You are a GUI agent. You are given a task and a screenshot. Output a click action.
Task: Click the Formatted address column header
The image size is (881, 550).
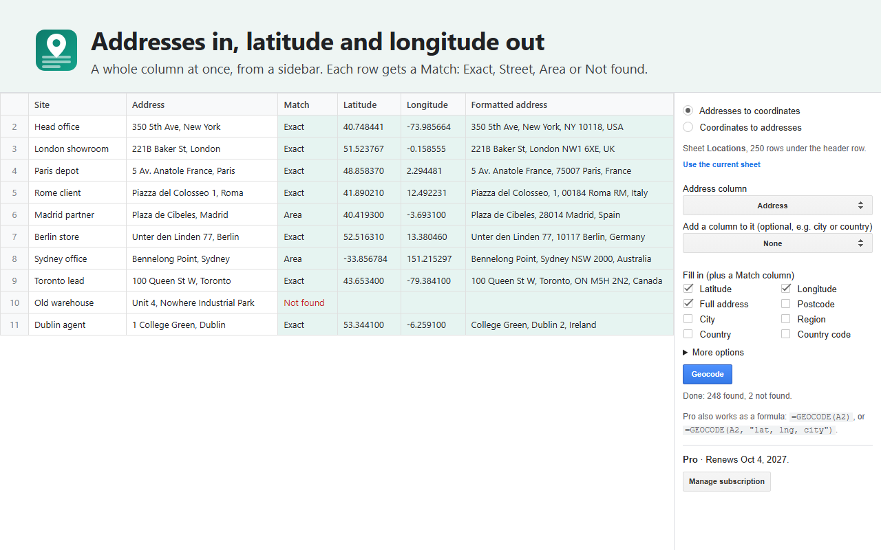(x=569, y=104)
